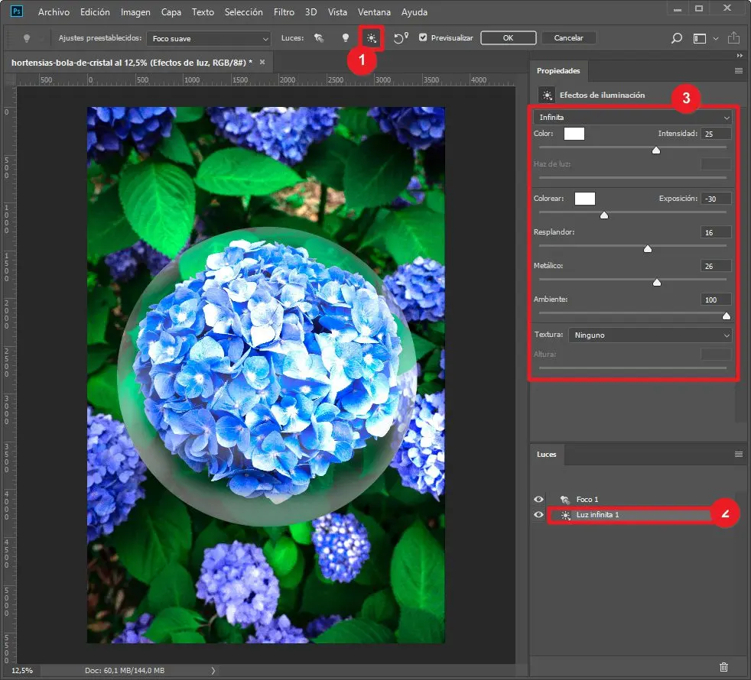Hide the Luz infinita 1 light
Screen dimensions: 751x680
[539, 515]
